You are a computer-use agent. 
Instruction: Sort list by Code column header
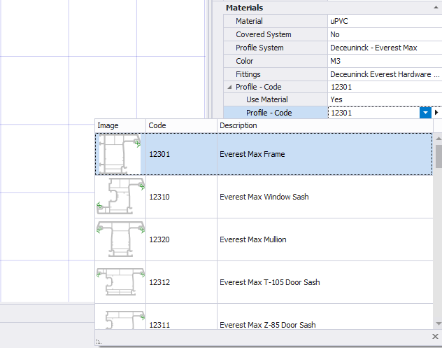pyautogui.click(x=181, y=125)
